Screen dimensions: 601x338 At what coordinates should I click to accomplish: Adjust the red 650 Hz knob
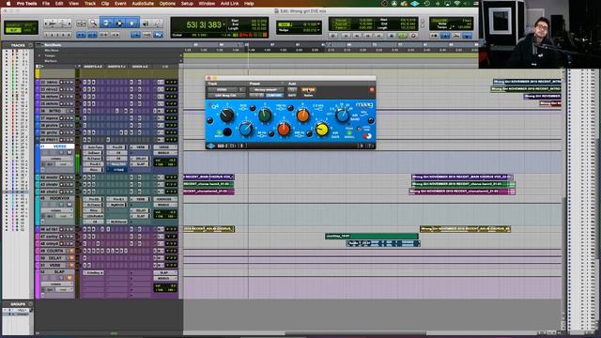pos(284,130)
